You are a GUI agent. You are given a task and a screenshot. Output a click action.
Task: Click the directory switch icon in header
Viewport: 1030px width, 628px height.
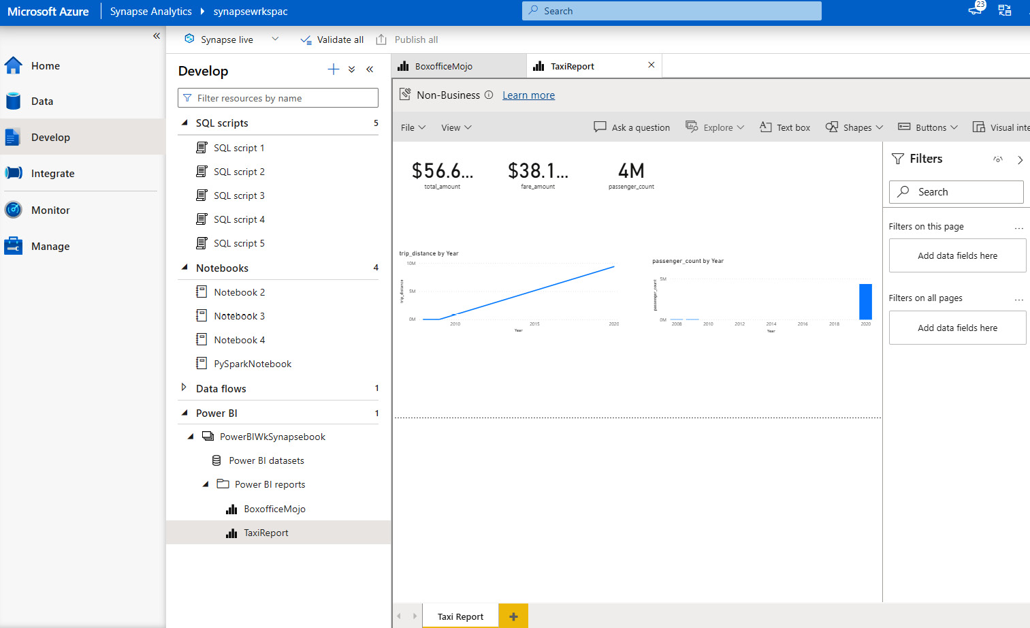pos(1005,10)
